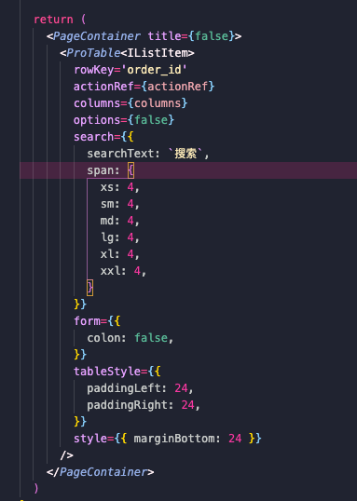Click the highlighted closing brace of span
This screenshot has width=357, height=501.
(90, 288)
